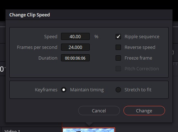Select the Stretch to fit radio button
The height and width of the screenshot is (132, 178).
click(x=118, y=90)
